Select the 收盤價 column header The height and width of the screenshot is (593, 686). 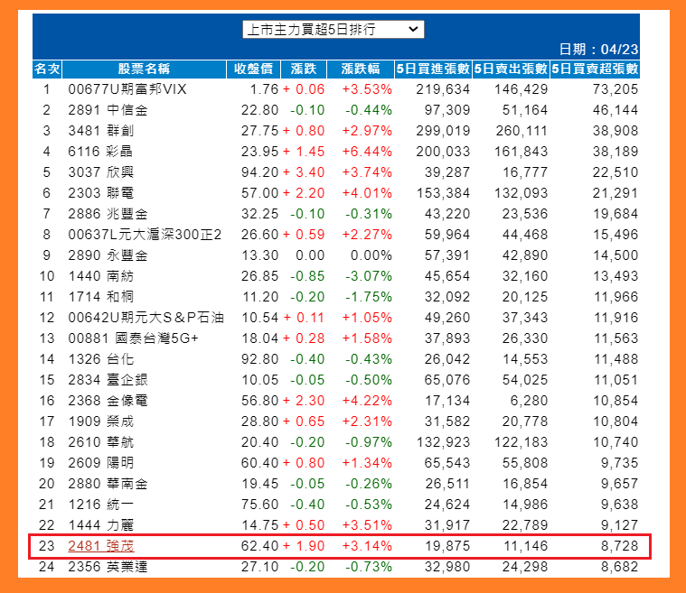253,69
